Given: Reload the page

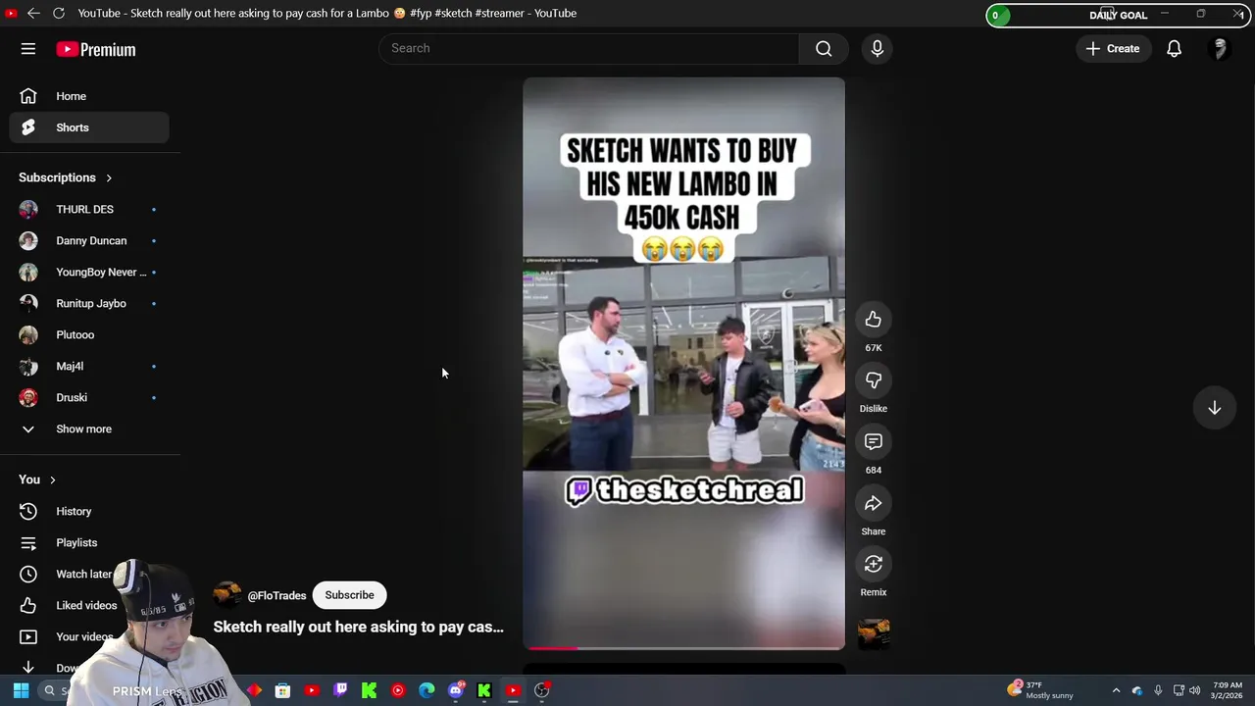Looking at the screenshot, I should [x=59, y=13].
